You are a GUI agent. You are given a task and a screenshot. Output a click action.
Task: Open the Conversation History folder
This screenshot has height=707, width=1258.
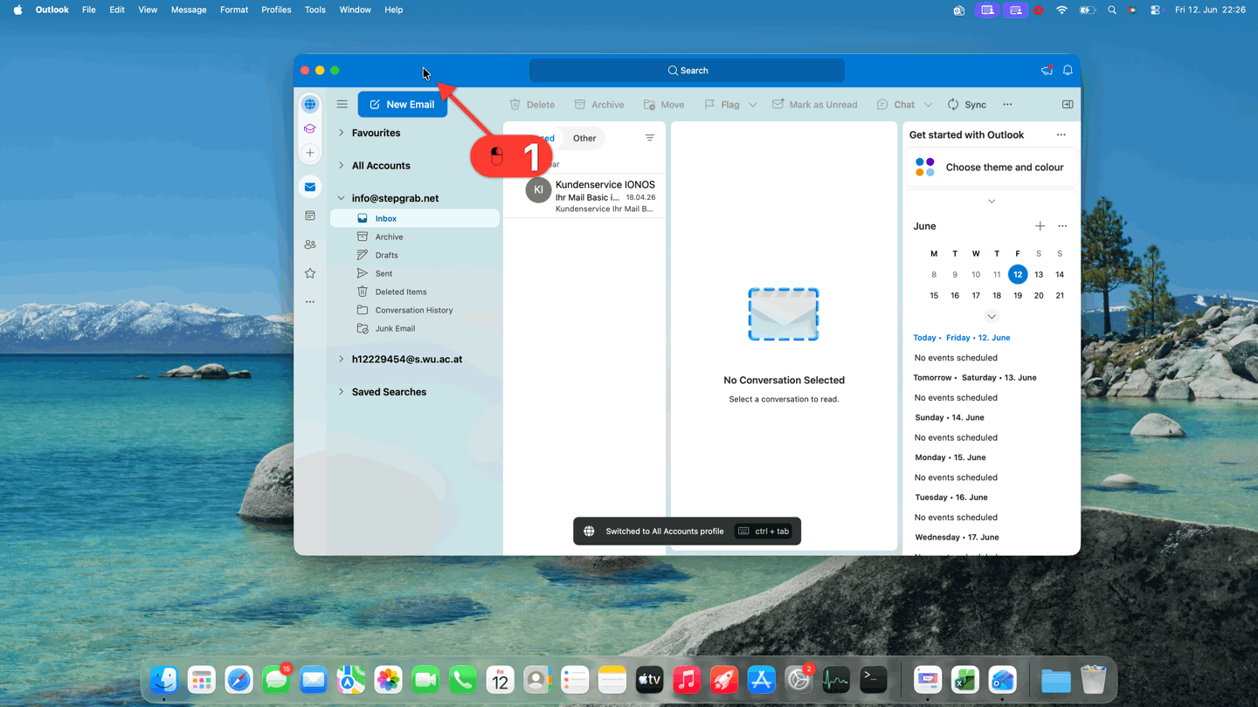tap(415, 310)
